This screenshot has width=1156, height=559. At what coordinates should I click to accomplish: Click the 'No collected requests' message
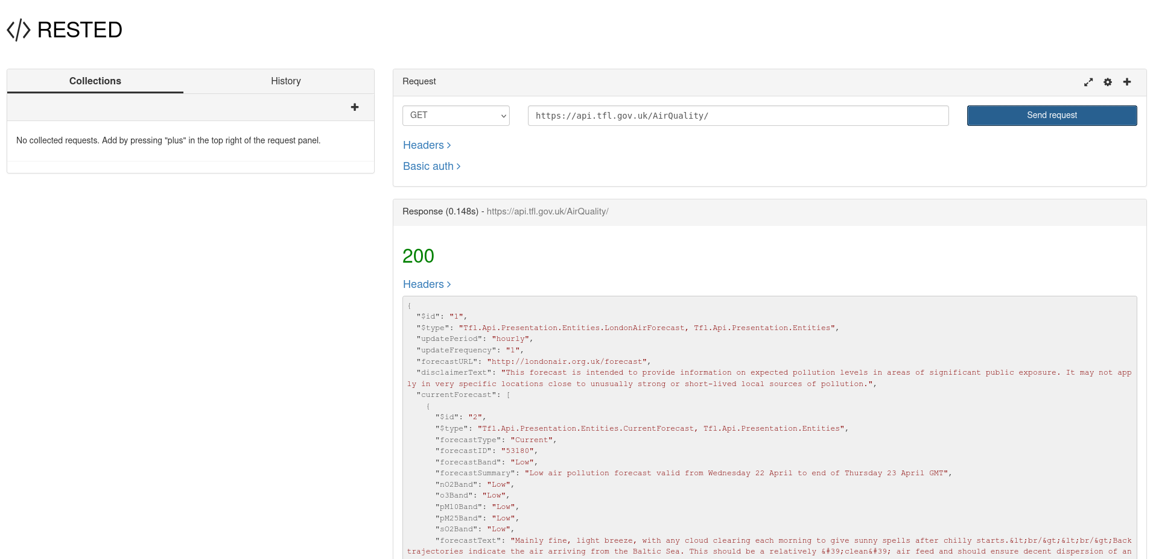pos(168,140)
